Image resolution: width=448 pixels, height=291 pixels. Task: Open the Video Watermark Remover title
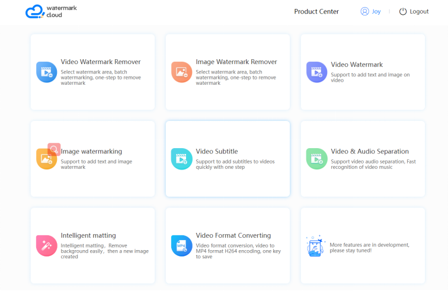tap(101, 62)
